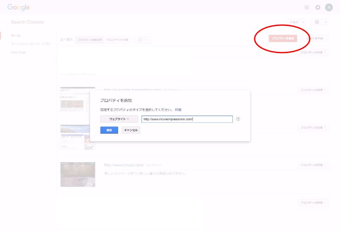Click the Google logo
Viewport: 340px width, 231px height.
pyautogui.click(x=19, y=7)
